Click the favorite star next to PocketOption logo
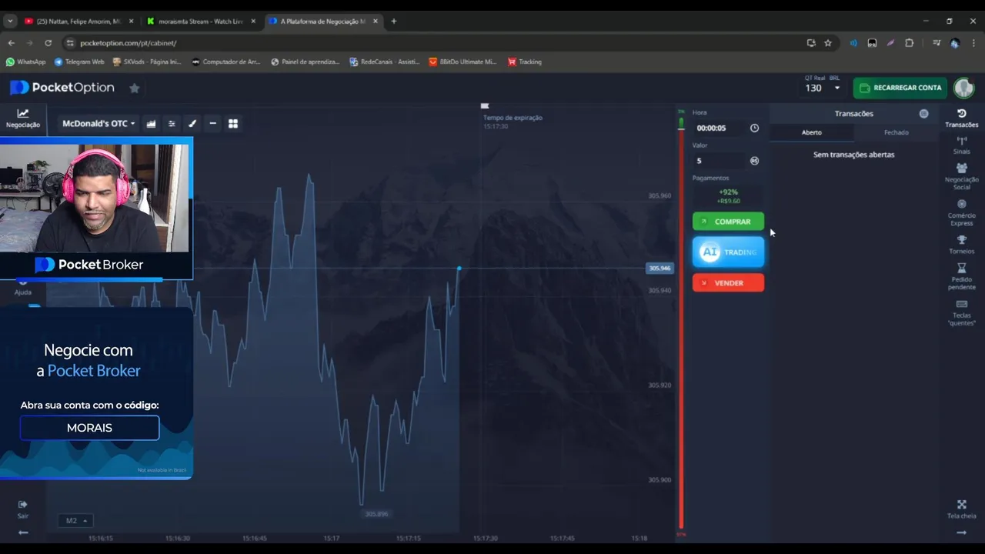 [x=134, y=88]
